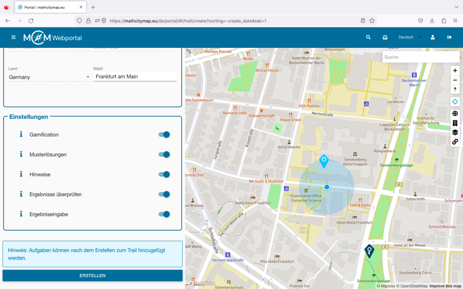Open the hamburger menu in the header

[x=14, y=37]
